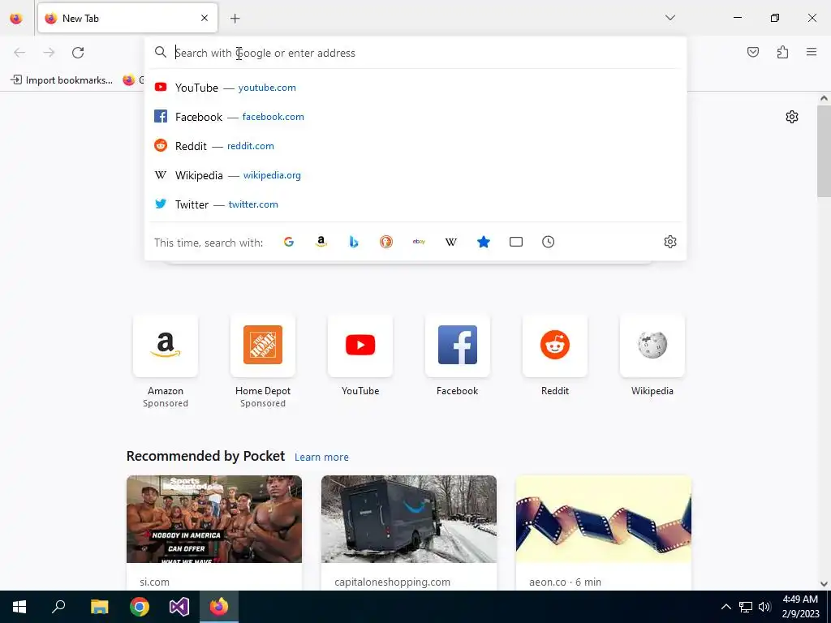Open Firefox View pinned icon
The height and width of the screenshot is (623, 831).
16,18
